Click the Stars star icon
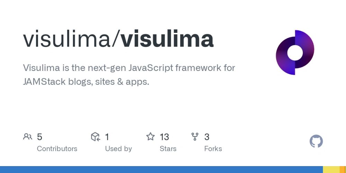The width and height of the screenshot is (346, 173). click(x=150, y=137)
